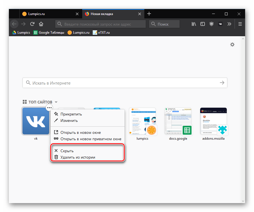
Task: Go to Home page icon
Action: pyautogui.click(x=41, y=24)
